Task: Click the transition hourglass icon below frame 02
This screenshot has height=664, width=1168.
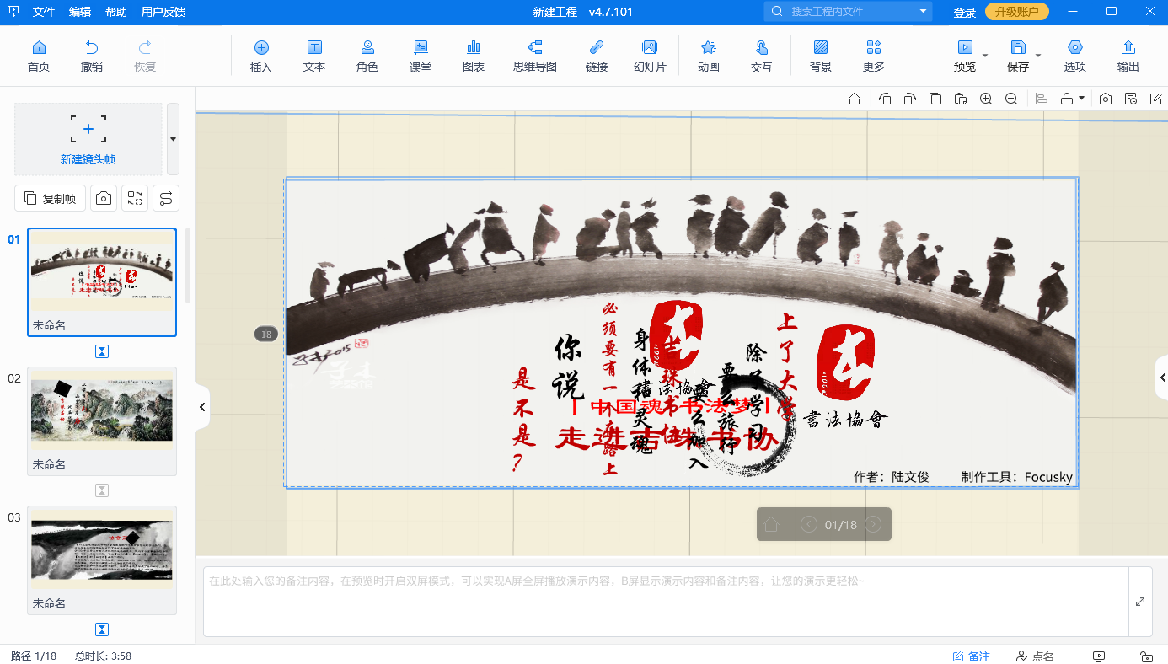Action: 102,490
